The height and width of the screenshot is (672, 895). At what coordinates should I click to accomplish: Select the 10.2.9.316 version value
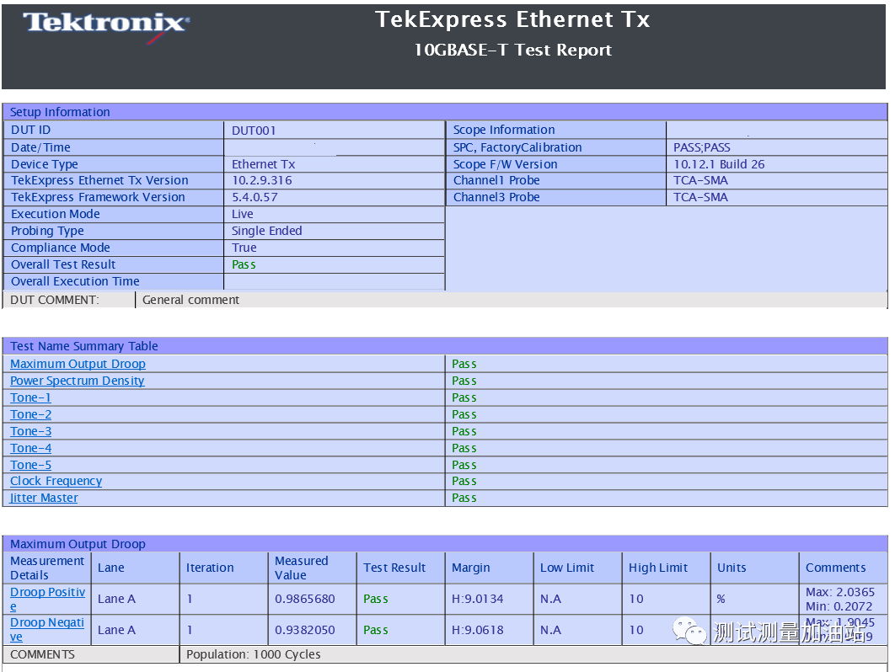261,180
